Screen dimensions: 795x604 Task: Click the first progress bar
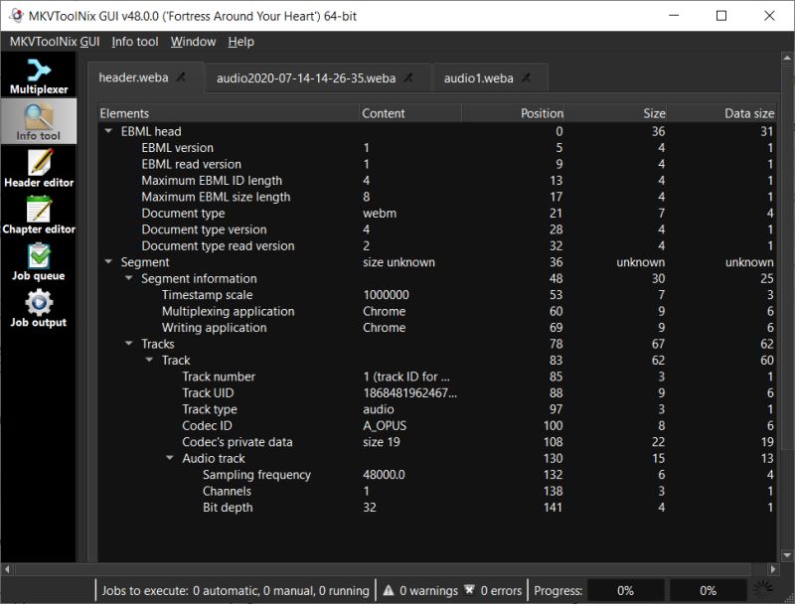pos(626,589)
